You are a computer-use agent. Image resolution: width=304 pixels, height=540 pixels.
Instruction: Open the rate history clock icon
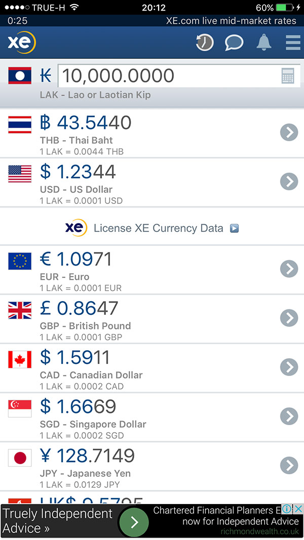205,43
